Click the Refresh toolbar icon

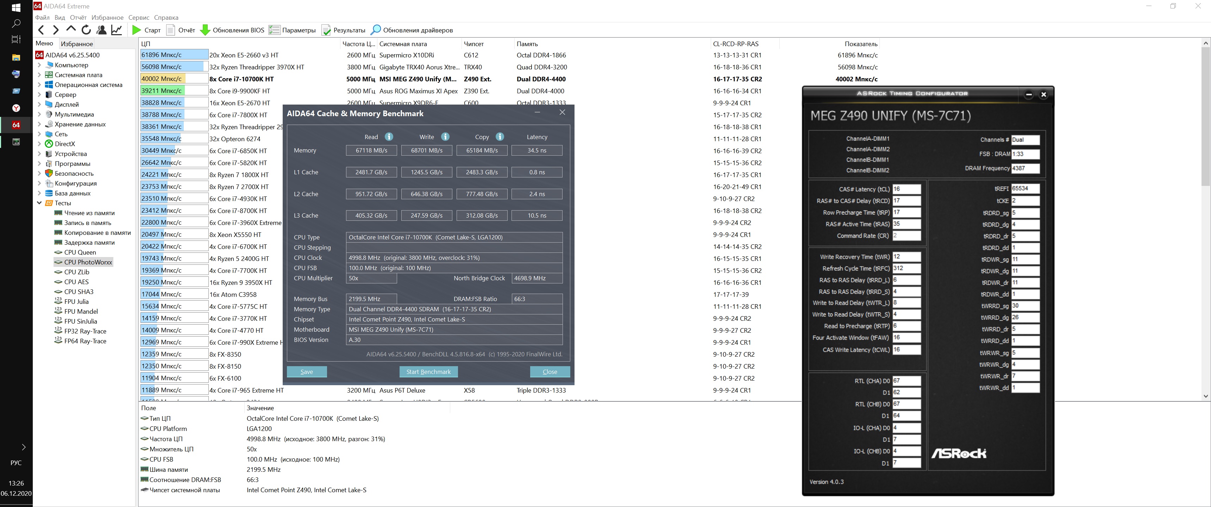(86, 30)
